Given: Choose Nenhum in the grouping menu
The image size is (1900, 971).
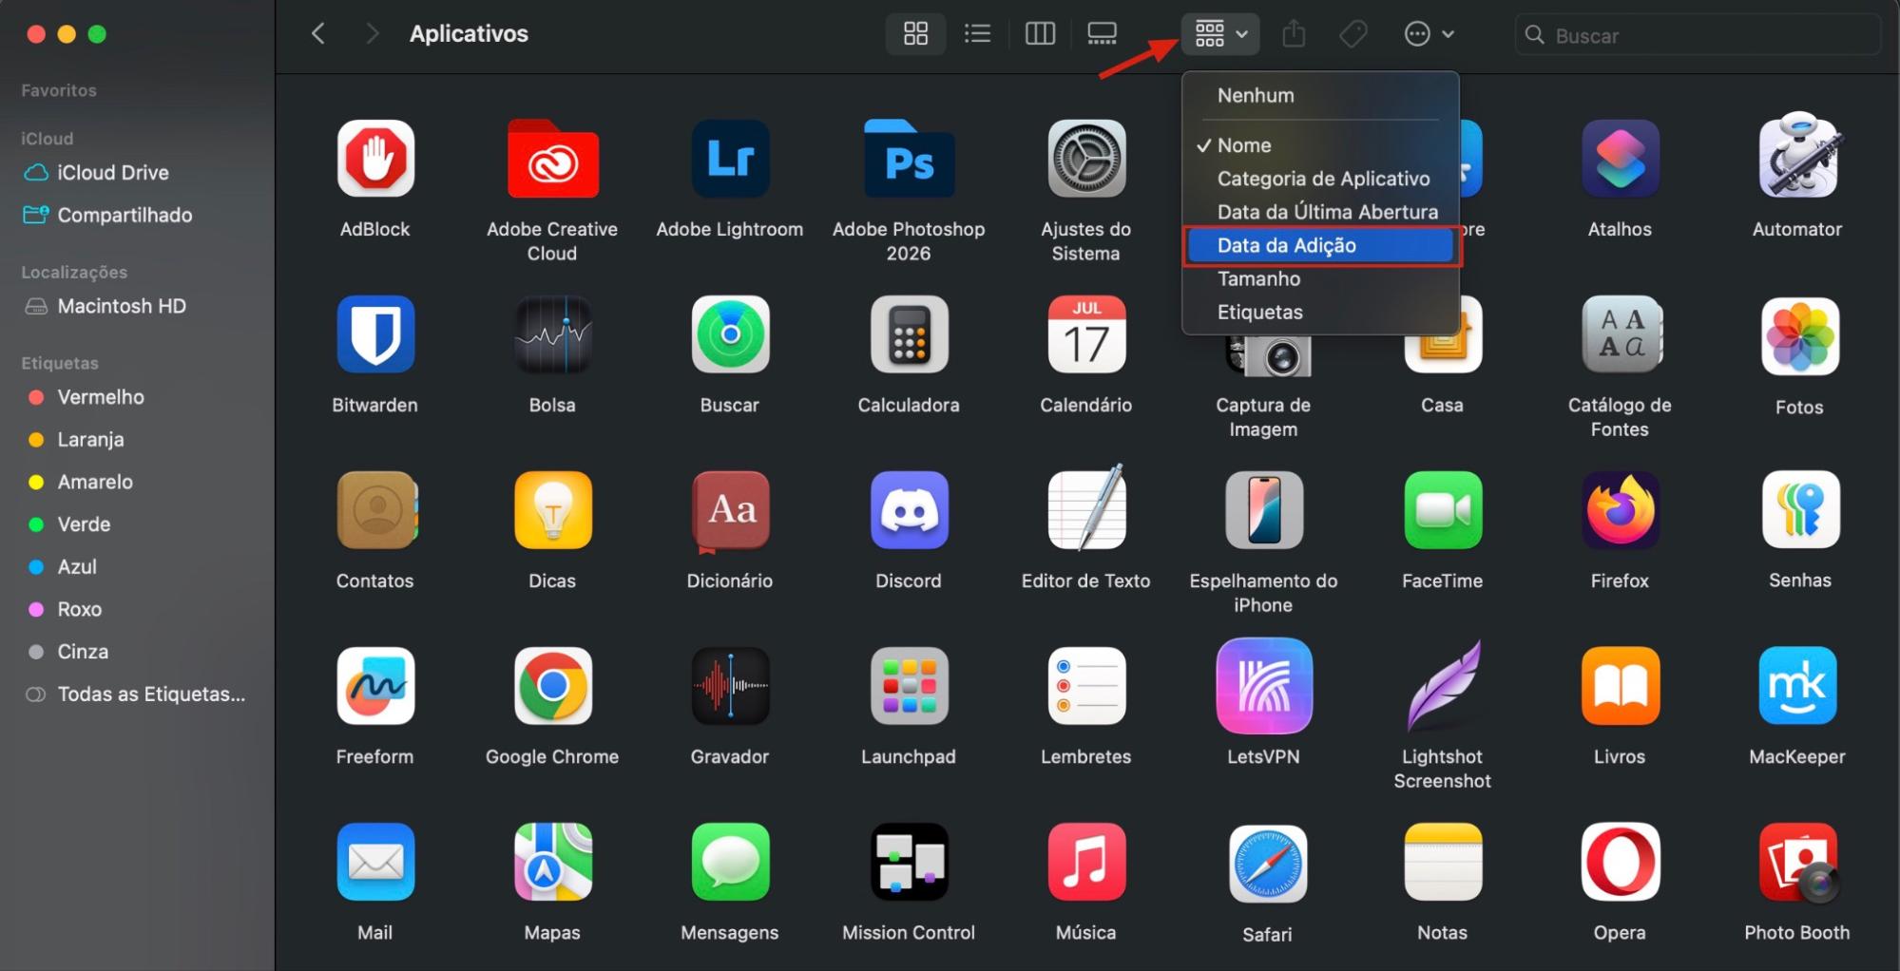Looking at the screenshot, I should [x=1320, y=95].
